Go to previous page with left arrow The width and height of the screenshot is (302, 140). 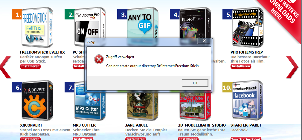(x=5, y=67)
